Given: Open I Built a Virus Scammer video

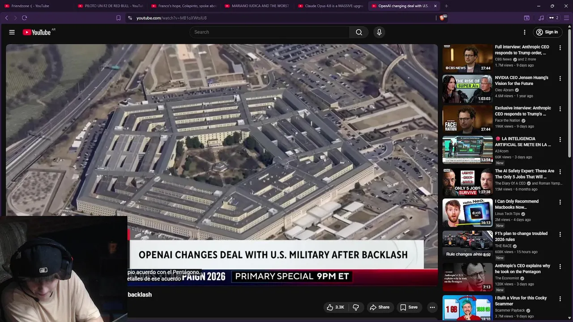Looking at the screenshot, I should tap(521, 301).
